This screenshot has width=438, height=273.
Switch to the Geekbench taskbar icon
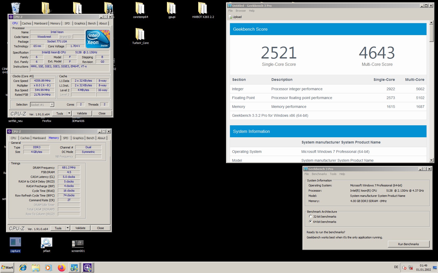click(74, 268)
